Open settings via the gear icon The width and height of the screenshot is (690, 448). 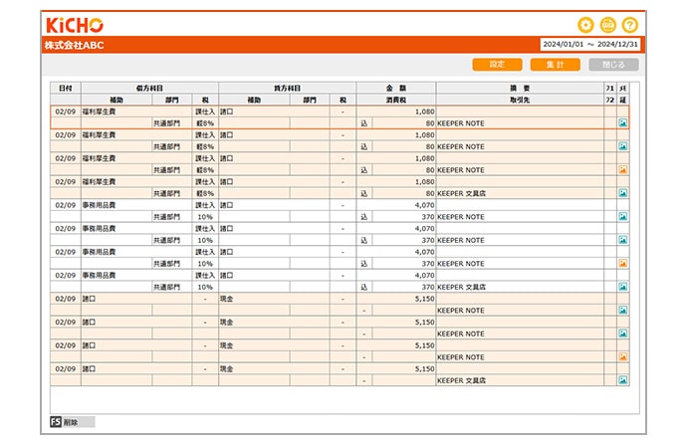tap(585, 25)
